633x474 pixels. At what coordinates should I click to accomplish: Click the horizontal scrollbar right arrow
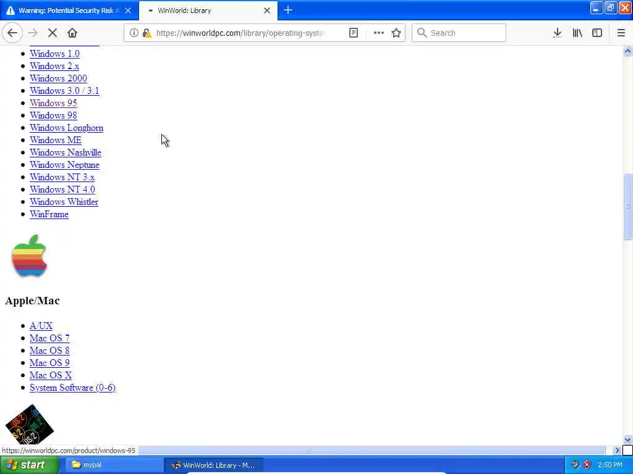click(x=616, y=450)
